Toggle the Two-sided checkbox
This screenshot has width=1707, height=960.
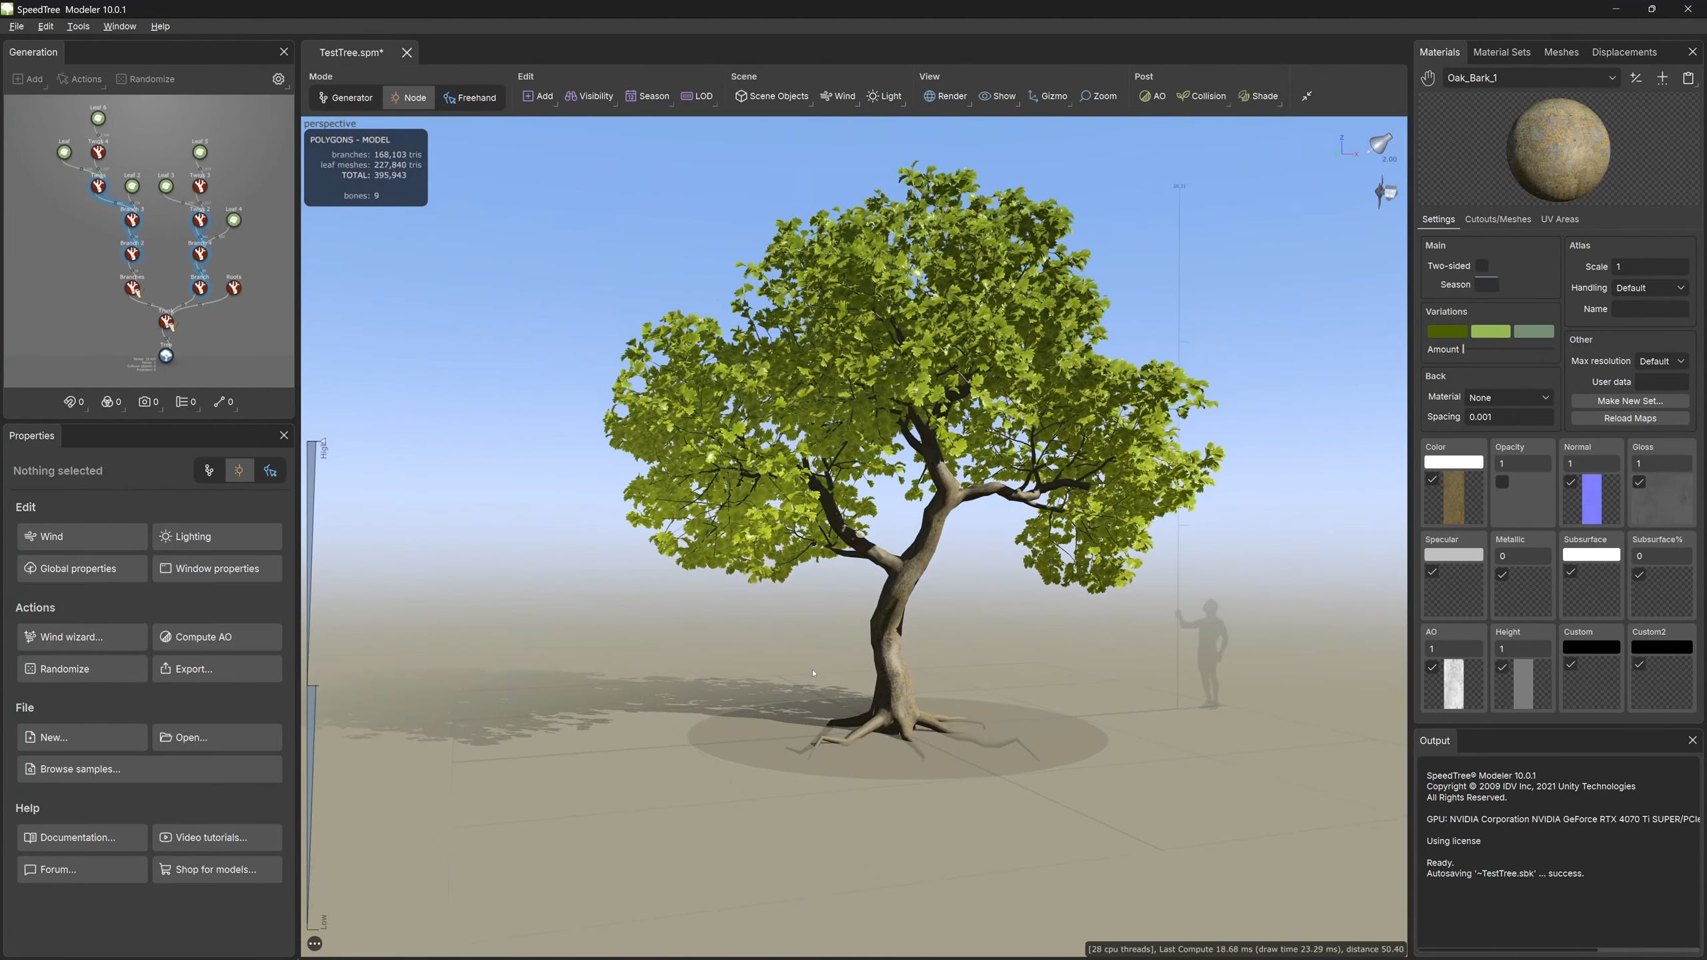coord(1482,265)
